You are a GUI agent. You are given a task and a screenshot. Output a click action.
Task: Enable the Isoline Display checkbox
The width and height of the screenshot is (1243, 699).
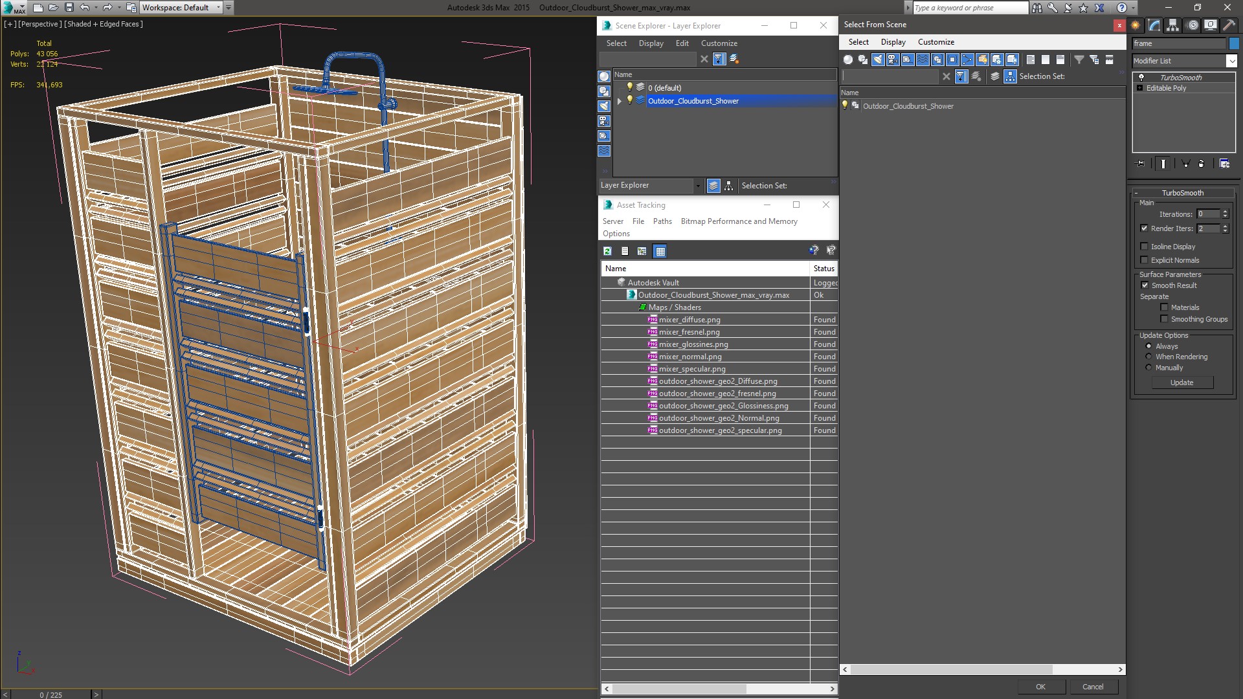tap(1144, 247)
